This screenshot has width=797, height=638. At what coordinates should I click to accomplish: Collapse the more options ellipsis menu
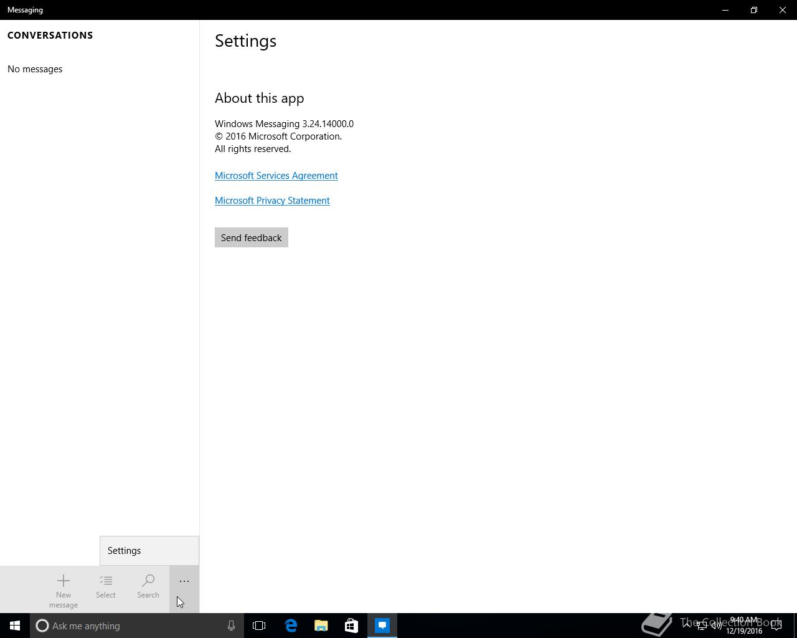[184, 589]
